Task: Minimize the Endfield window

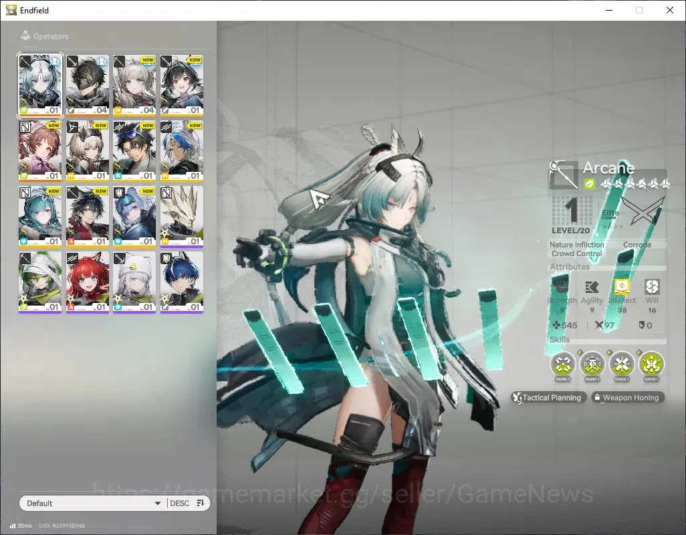Action: [x=609, y=10]
